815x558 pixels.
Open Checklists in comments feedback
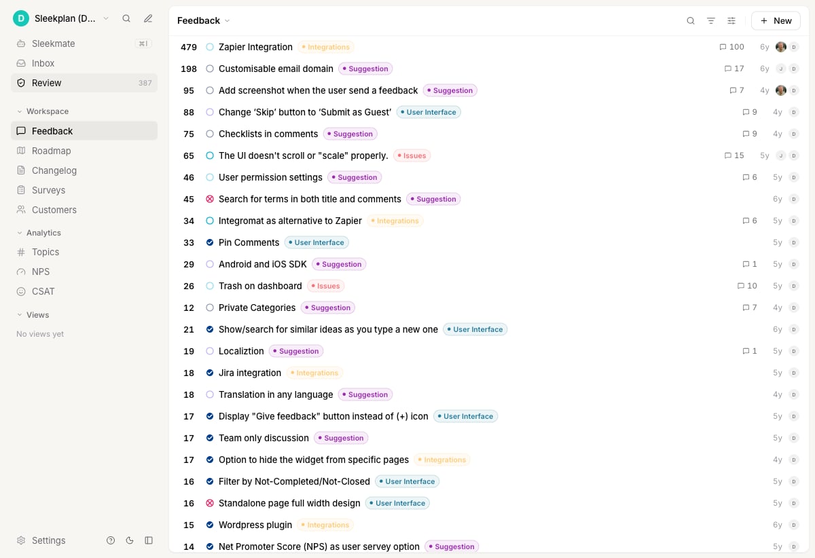268,134
